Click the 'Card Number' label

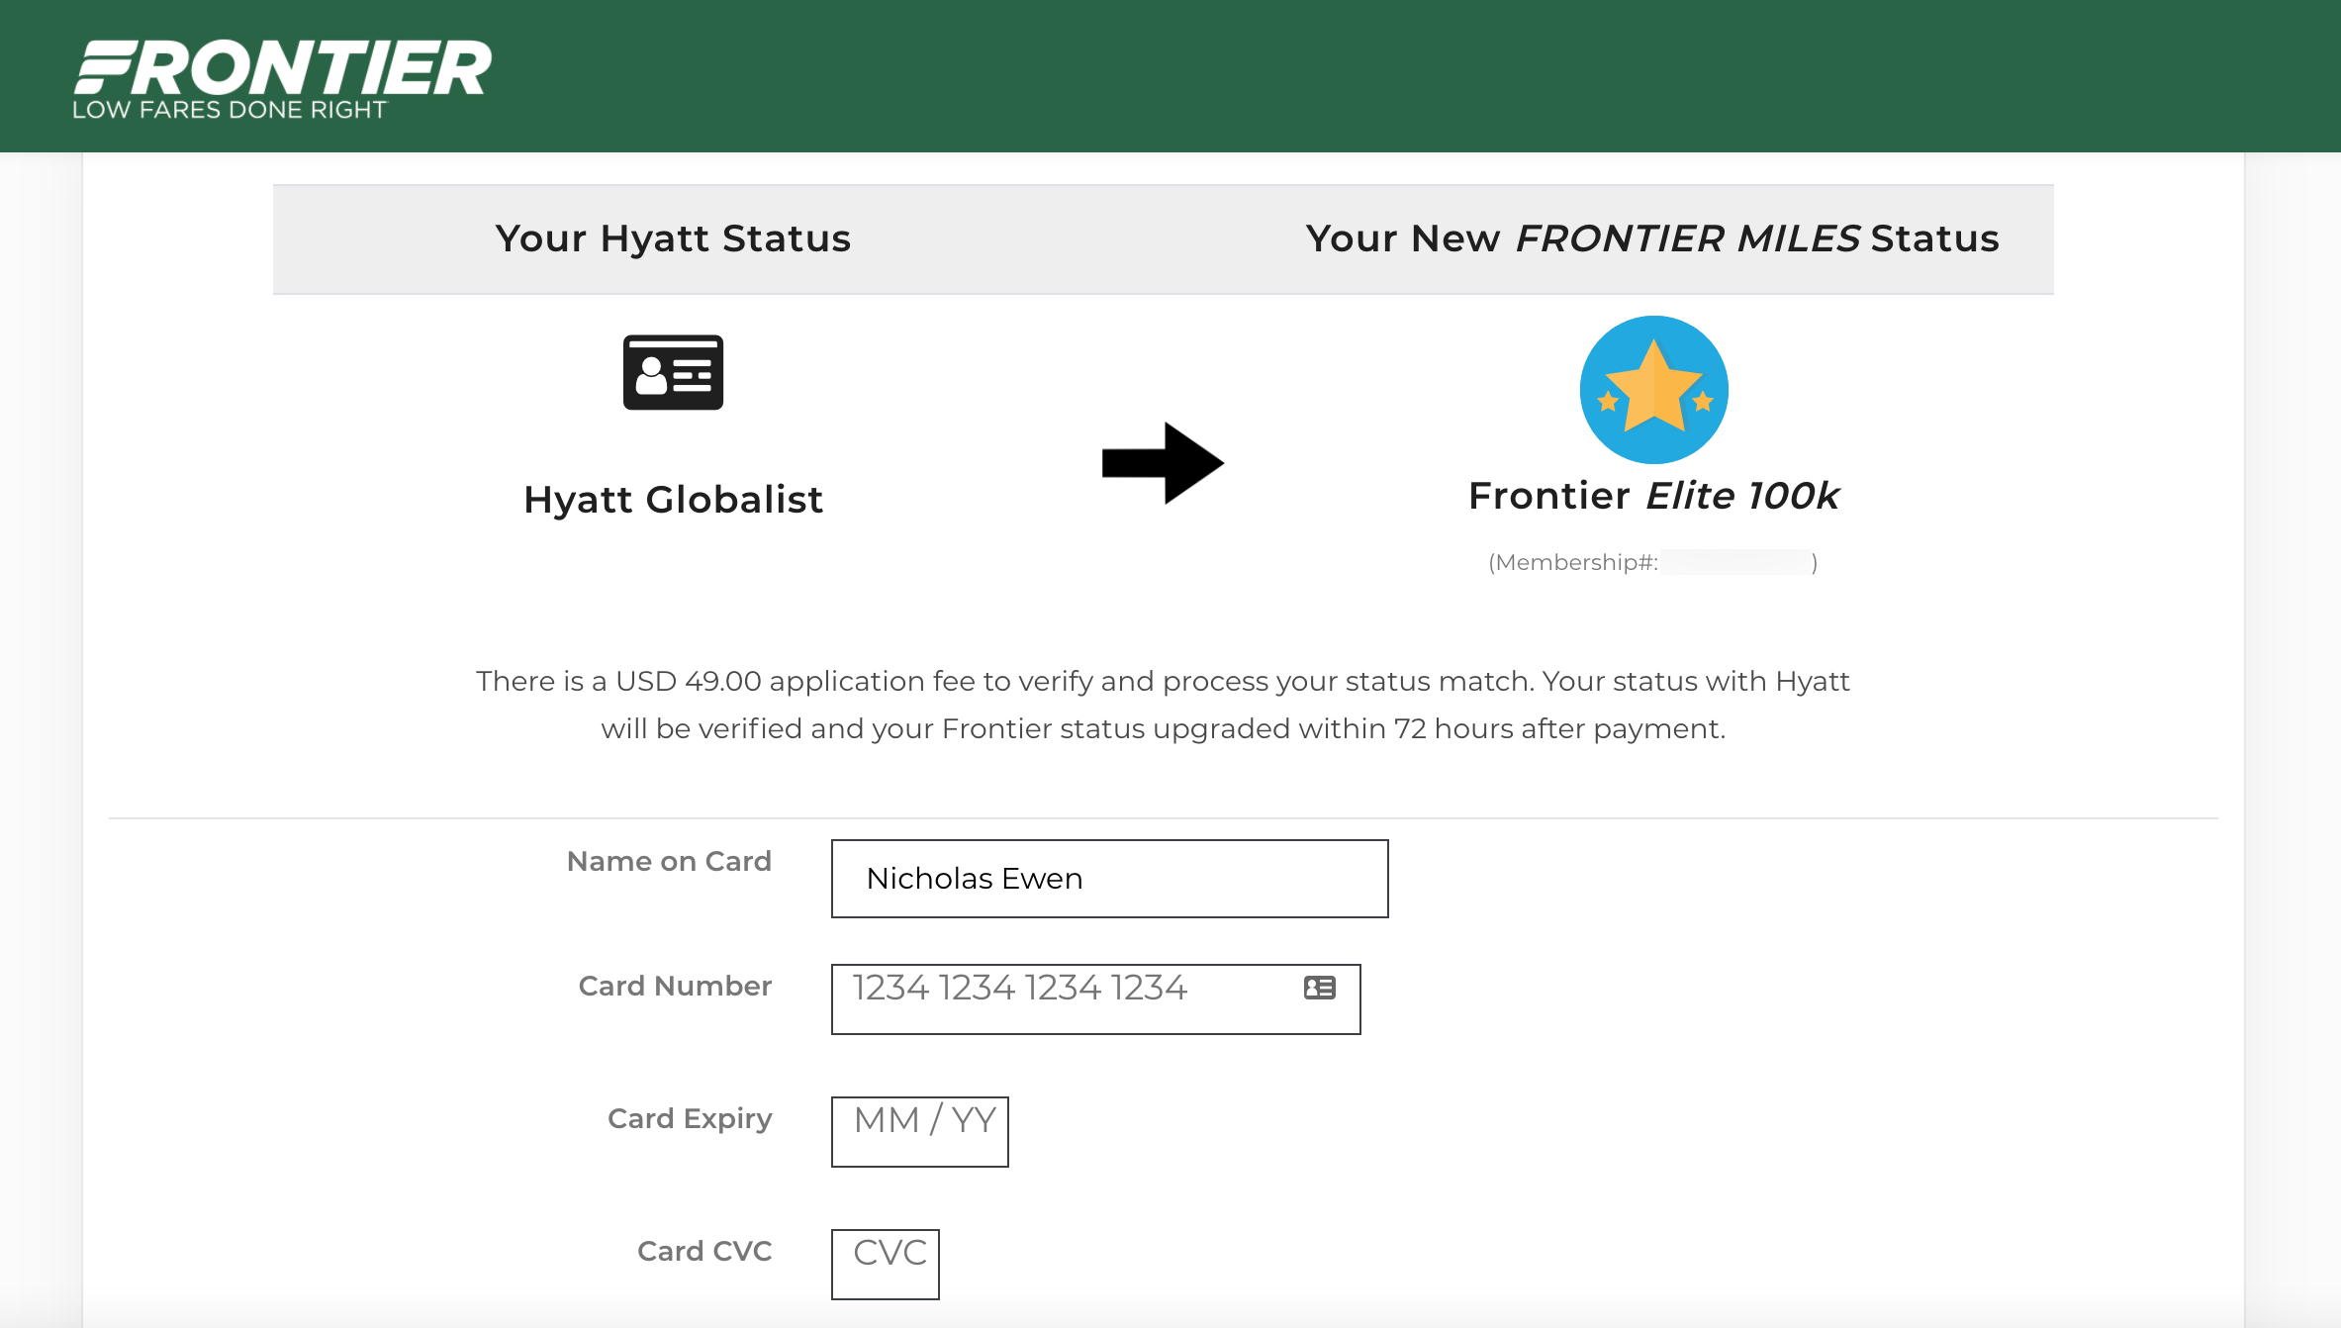(675, 986)
